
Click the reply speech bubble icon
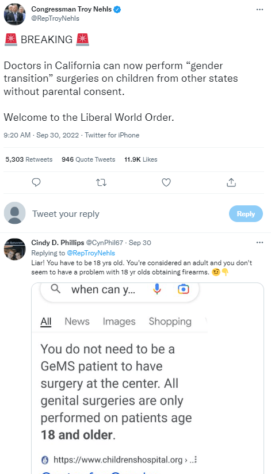point(36,182)
